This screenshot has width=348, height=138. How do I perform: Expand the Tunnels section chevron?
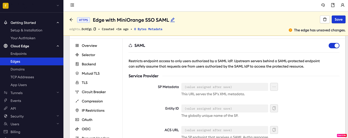58,93
